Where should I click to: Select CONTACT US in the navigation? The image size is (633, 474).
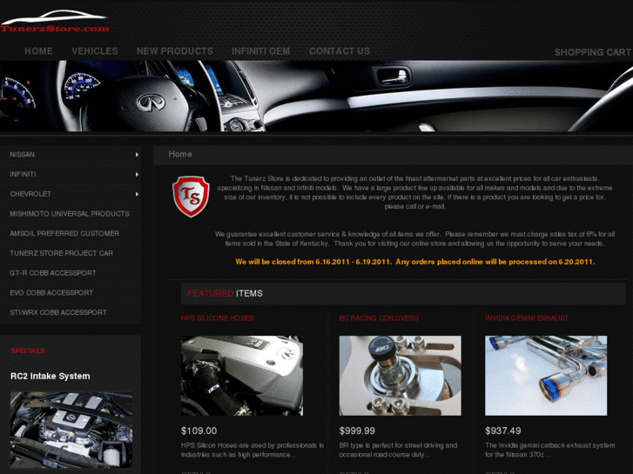(340, 51)
